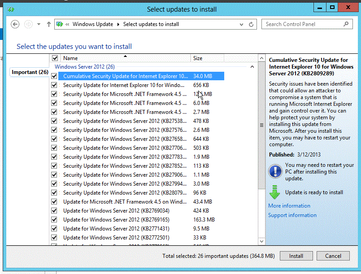361x274 pixels.
Task: Click the up-arrow navigation icon
Action: [x=49, y=24]
